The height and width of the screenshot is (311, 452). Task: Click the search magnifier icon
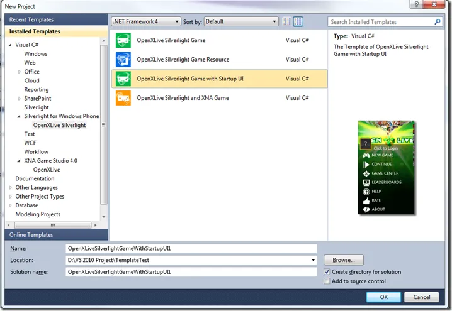pos(438,22)
